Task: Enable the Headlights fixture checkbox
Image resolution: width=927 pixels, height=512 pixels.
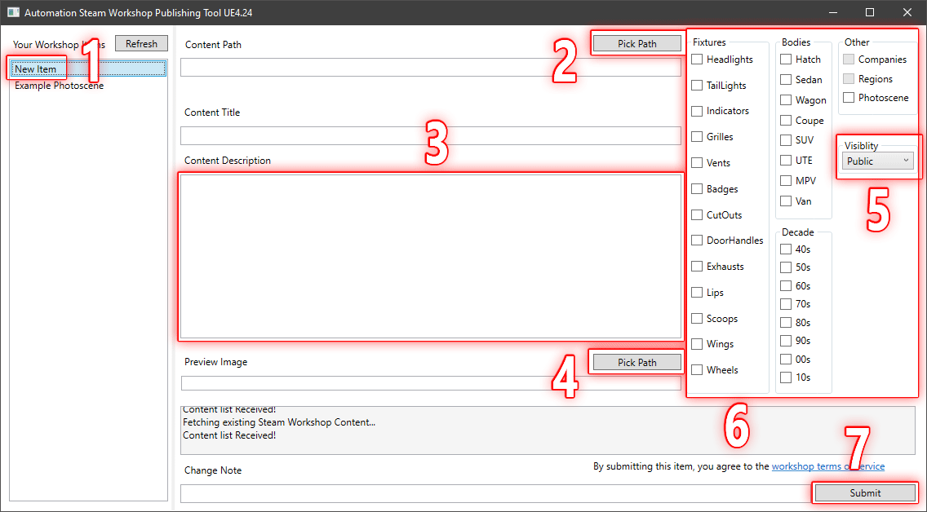Action: 697,59
